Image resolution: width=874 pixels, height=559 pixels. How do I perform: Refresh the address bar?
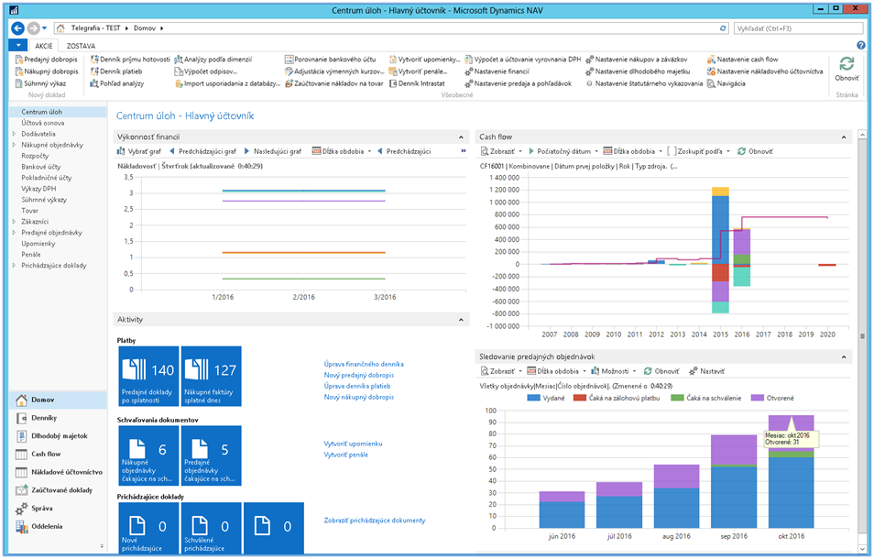tap(723, 27)
